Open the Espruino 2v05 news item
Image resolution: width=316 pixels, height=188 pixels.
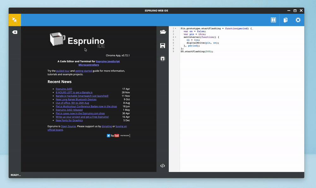(x=64, y=89)
